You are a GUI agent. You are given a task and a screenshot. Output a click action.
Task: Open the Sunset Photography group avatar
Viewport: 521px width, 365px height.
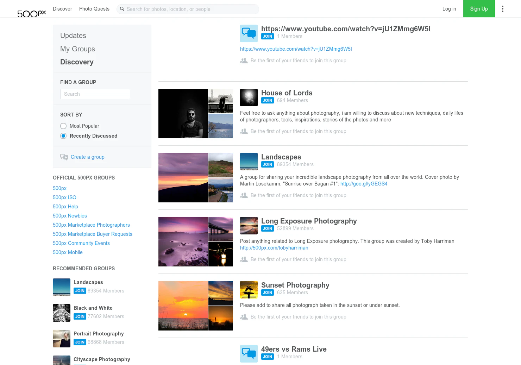[x=249, y=290]
